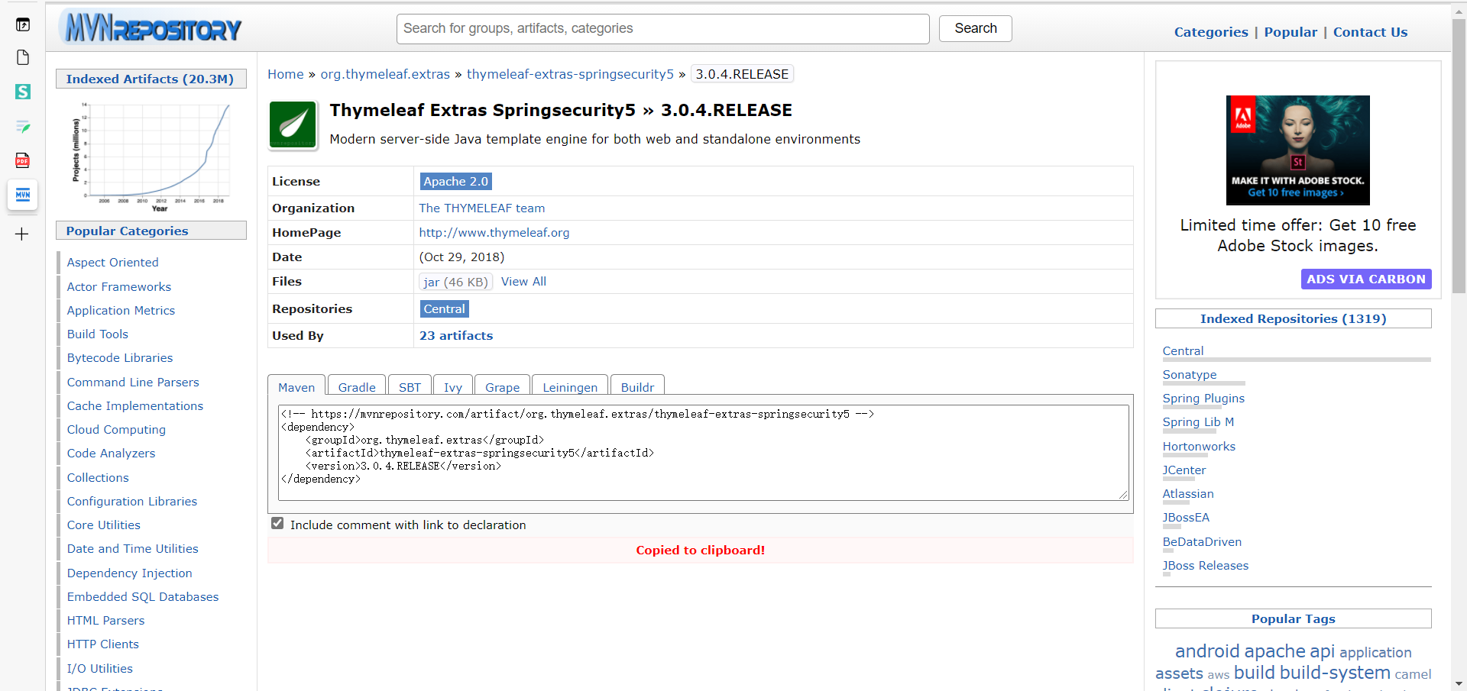Switch to the Maven tab
This screenshot has height=691, width=1467.
[x=296, y=387]
